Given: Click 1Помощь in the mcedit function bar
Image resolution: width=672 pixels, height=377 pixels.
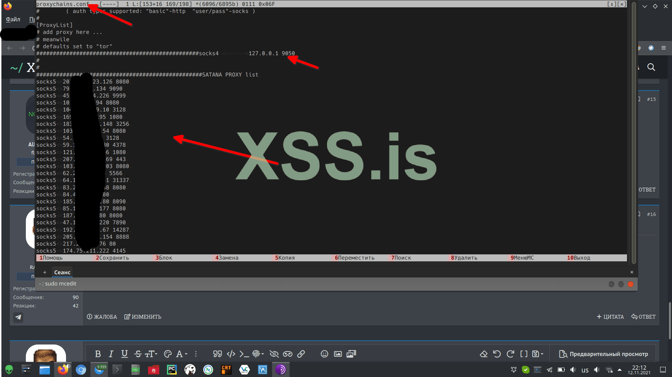Looking at the screenshot, I should pyautogui.click(x=51, y=258).
